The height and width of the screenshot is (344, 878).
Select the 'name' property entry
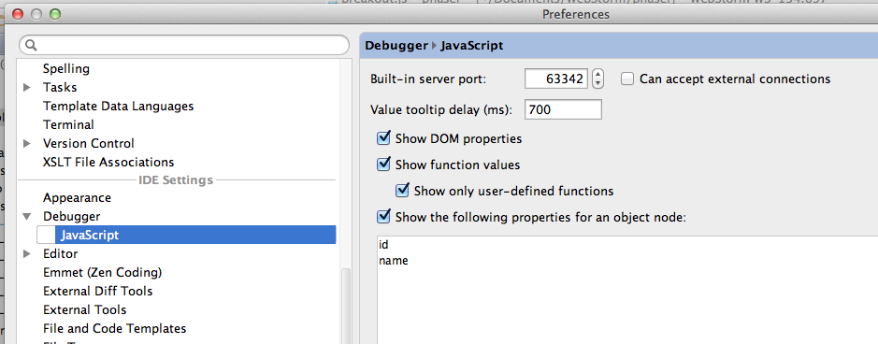[393, 261]
